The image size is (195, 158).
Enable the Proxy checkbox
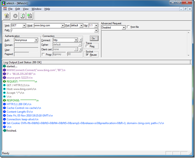tap(43, 54)
